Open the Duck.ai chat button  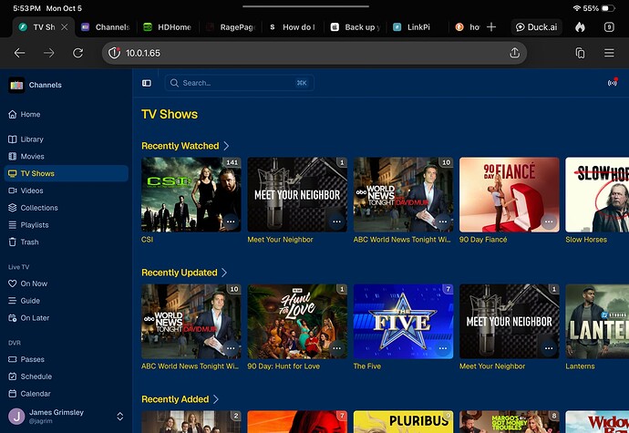[x=536, y=26]
